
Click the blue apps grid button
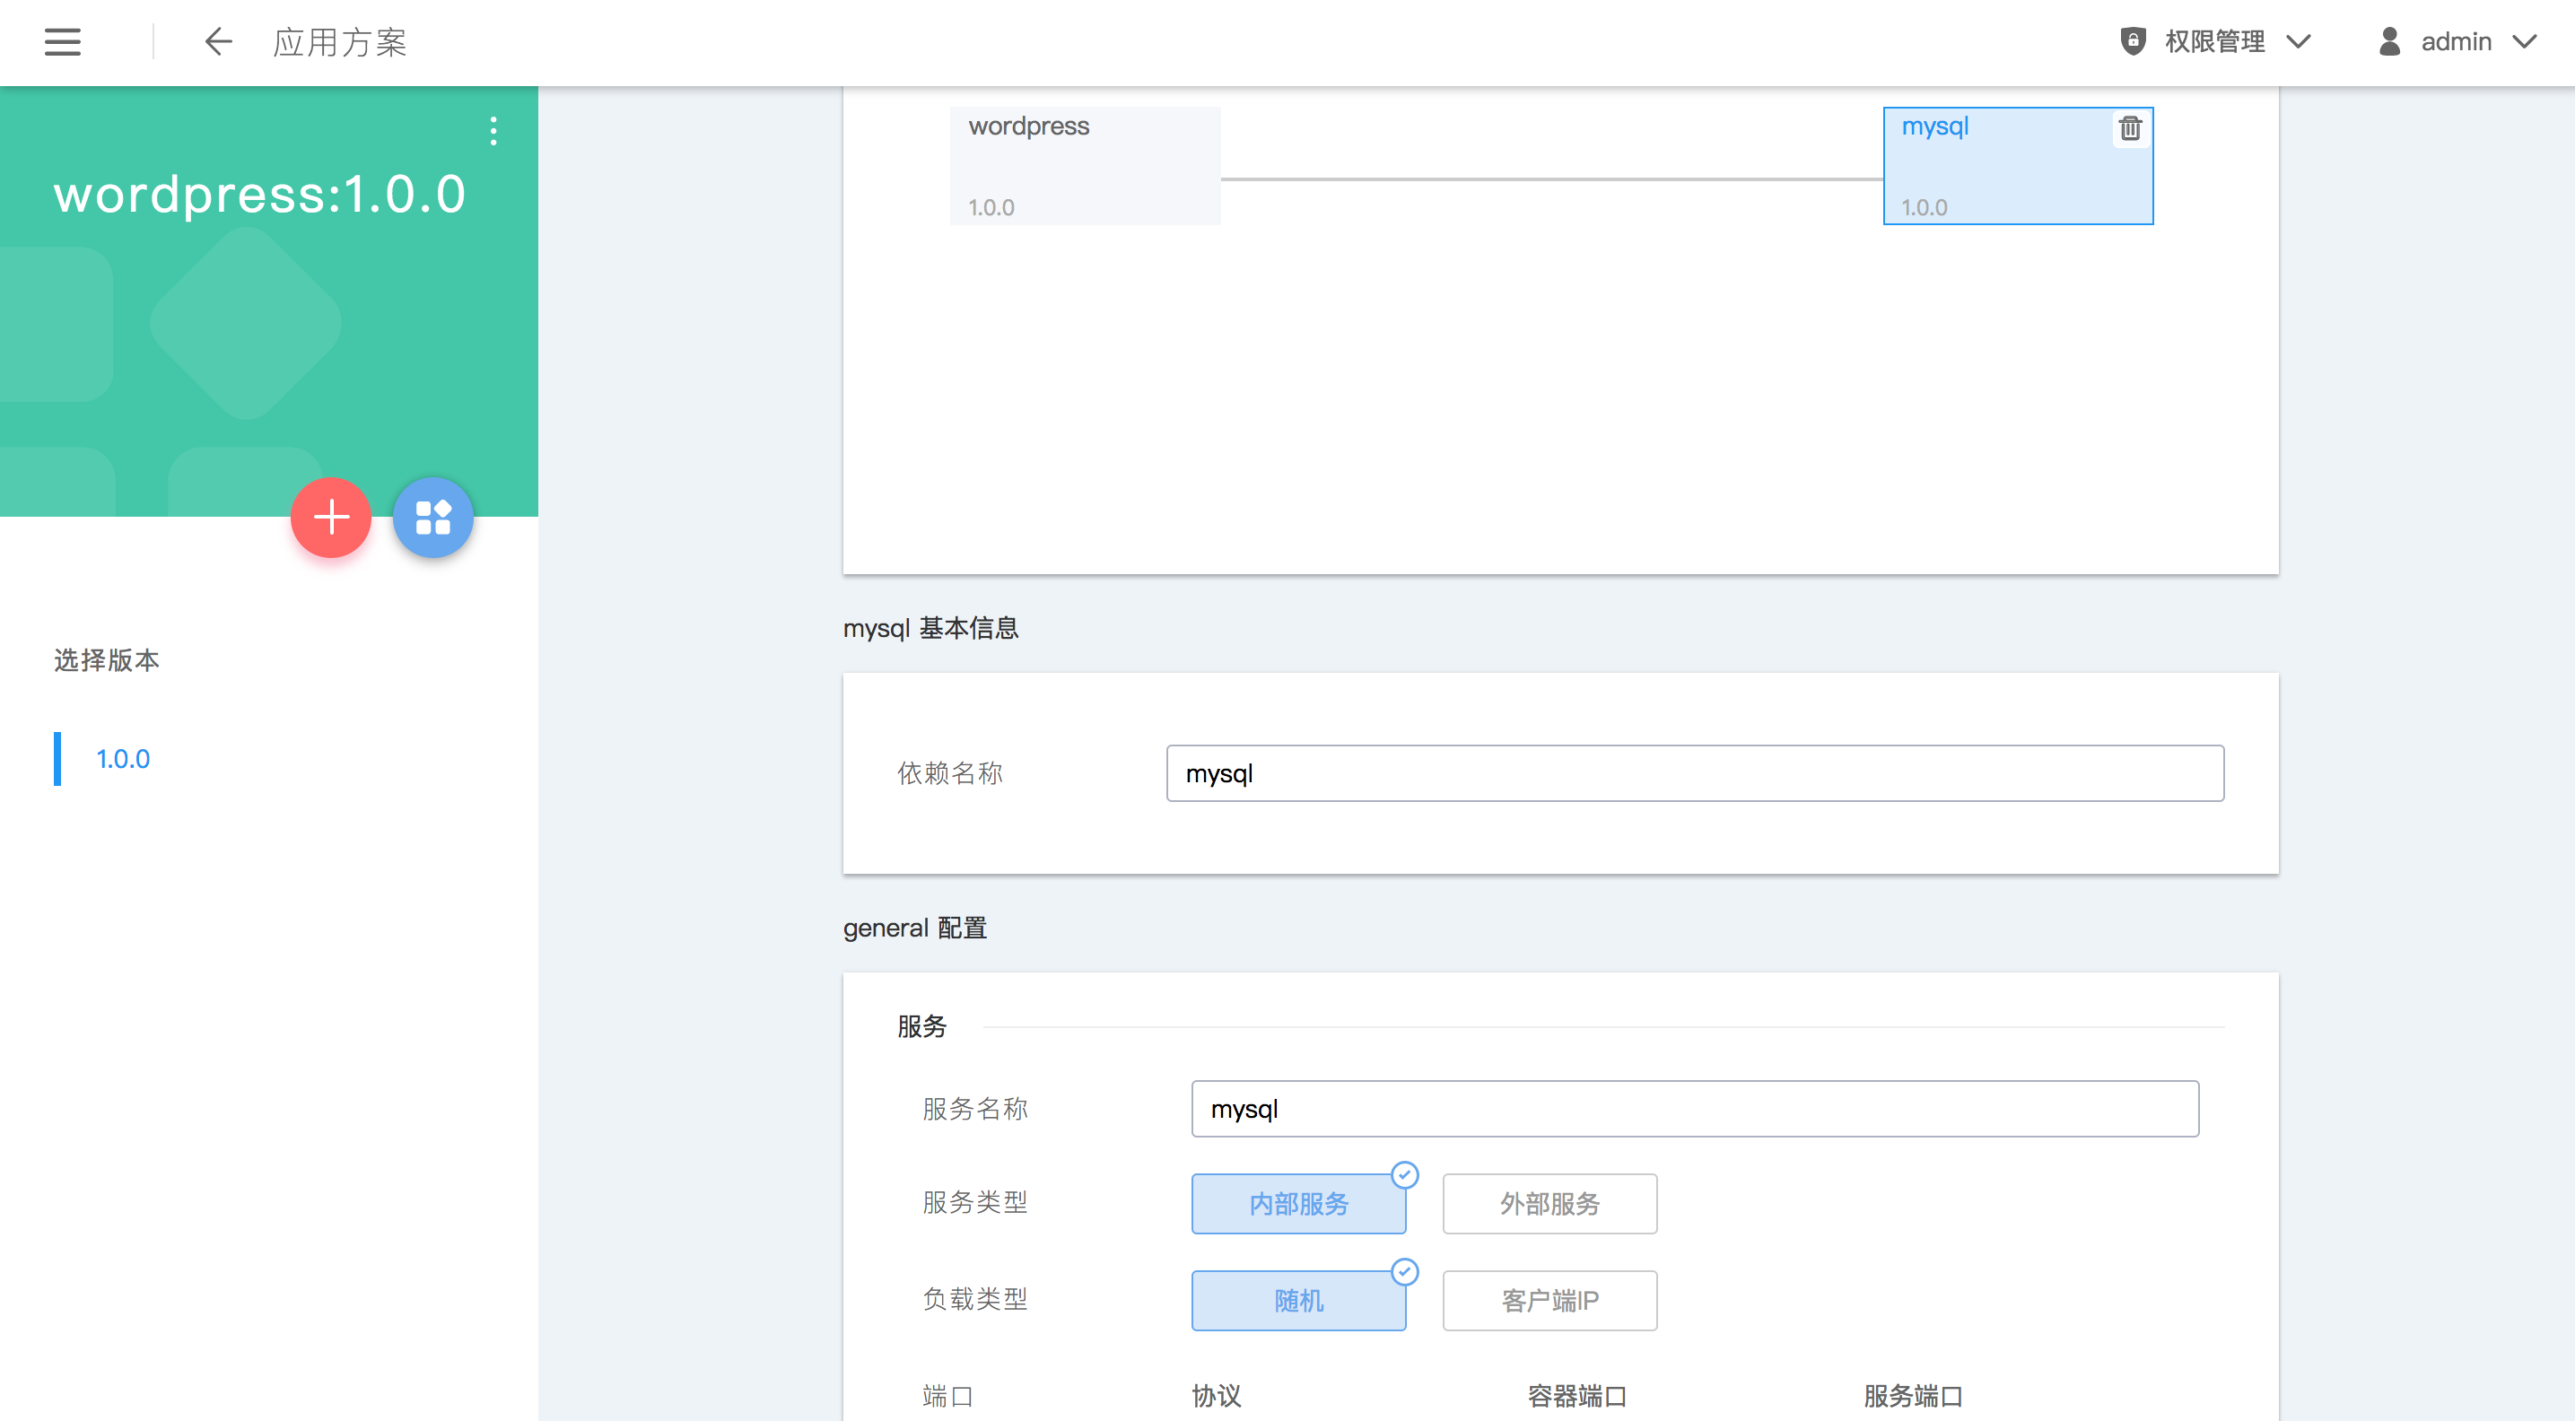(432, 518)
